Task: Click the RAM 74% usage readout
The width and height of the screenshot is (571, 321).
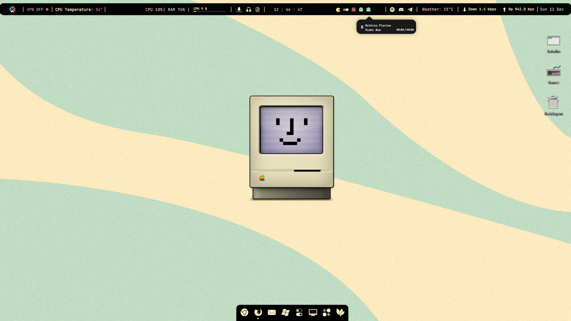Action: point(176,10)
